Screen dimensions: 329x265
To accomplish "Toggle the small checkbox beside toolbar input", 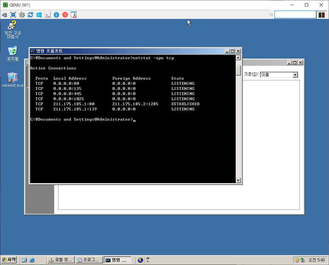I will pyautogui.click(x=271, y=15).
